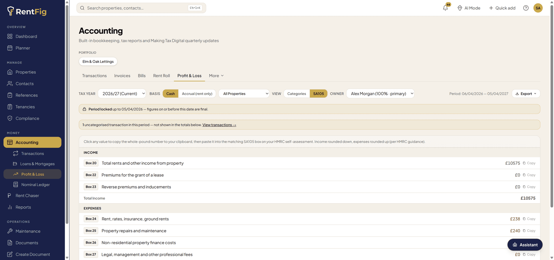Click the Total Income £10575 amount
554x260 pixels.
[528, 198]
